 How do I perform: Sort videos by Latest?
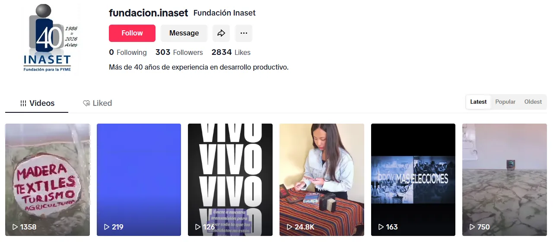pyautogui.click(x=478, y=102)
